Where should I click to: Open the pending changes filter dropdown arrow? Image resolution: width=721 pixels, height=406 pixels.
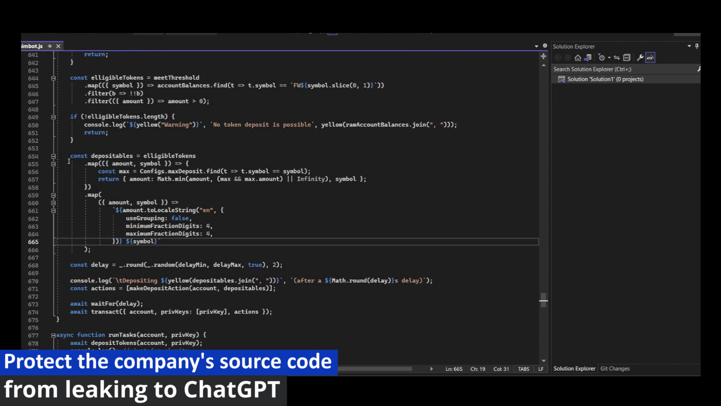(609, 58)
